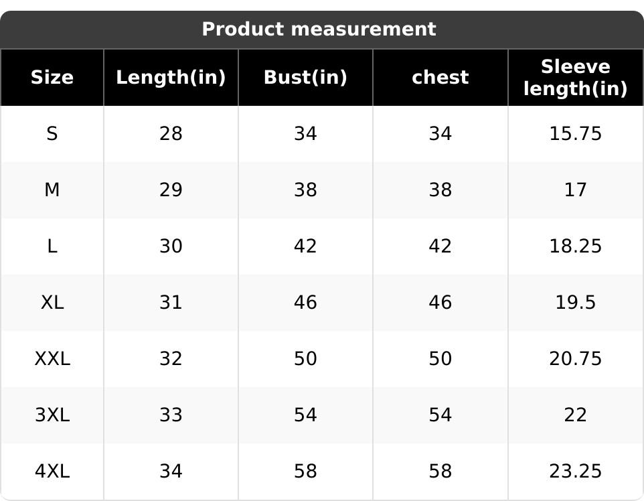The width and height of the screenshot is (644, 501).
Task: Select length value 33 in 3XL row
Action: point(171,415)
